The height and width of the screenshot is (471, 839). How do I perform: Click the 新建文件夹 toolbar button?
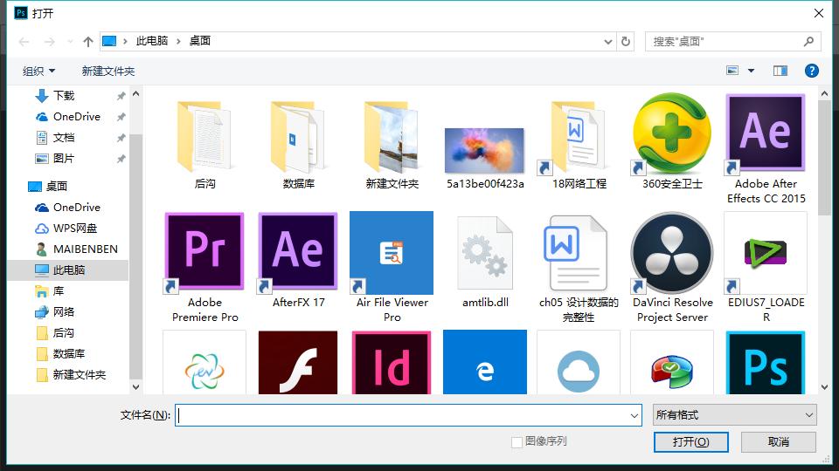(x=108, y=71)
